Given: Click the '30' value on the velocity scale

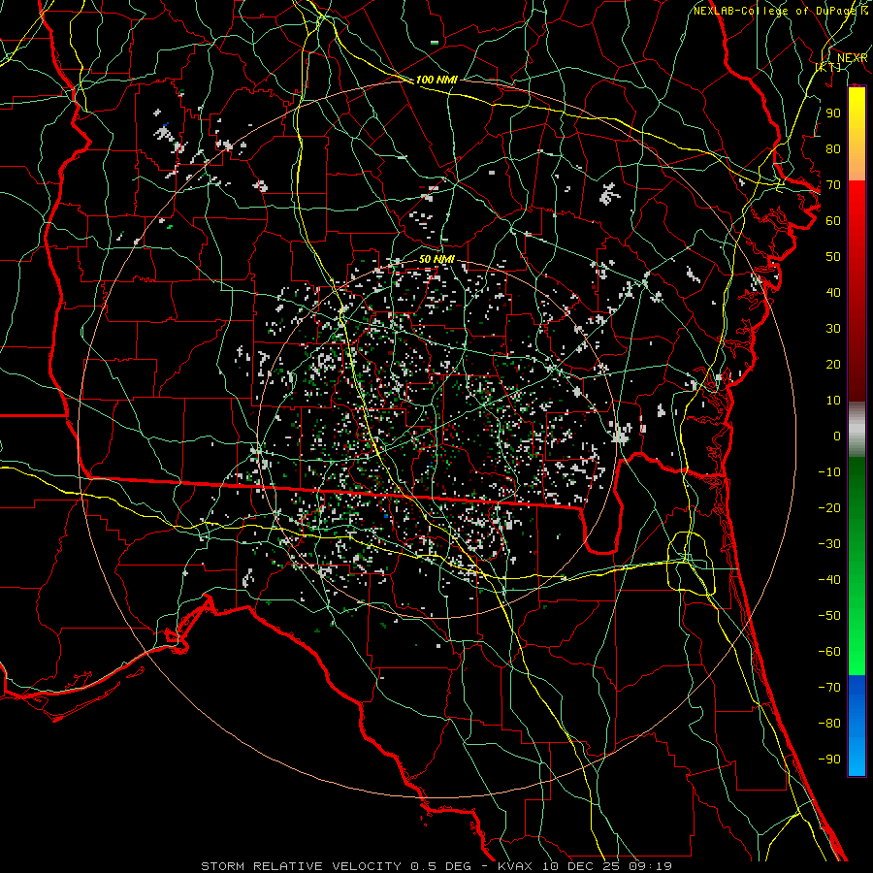Looking at the screenshot, I should click(833, 329).
